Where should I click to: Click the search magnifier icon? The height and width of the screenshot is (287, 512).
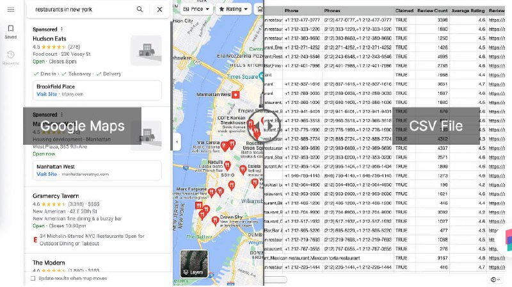(140, 10)
